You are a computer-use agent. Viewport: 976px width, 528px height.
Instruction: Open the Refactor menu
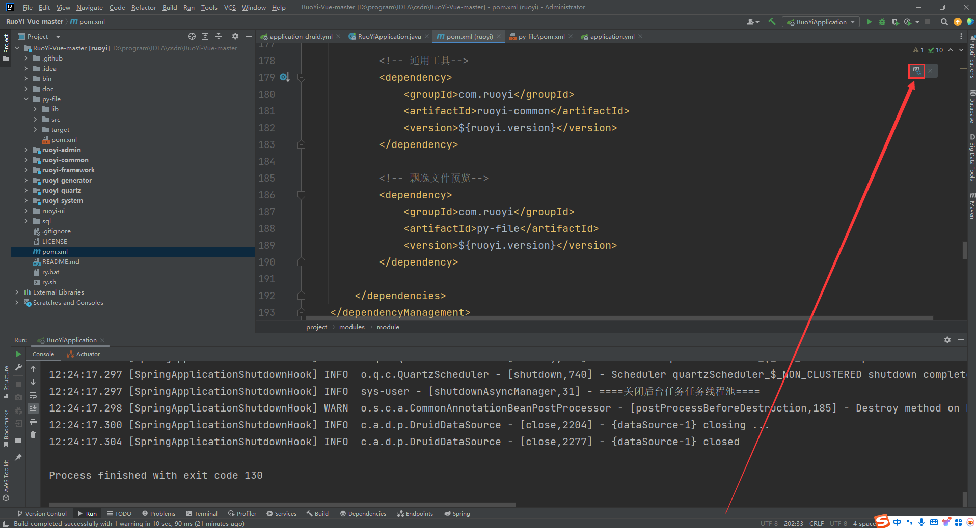144,7
